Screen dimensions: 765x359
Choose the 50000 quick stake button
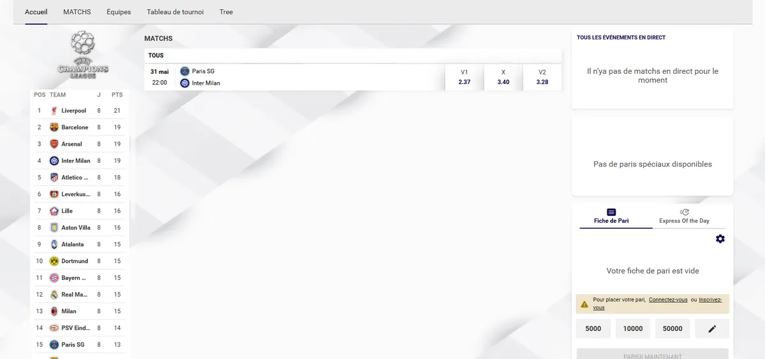tap(673, 328)
